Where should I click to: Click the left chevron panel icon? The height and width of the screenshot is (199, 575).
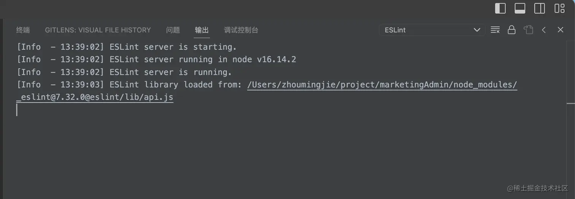(544, 30)
